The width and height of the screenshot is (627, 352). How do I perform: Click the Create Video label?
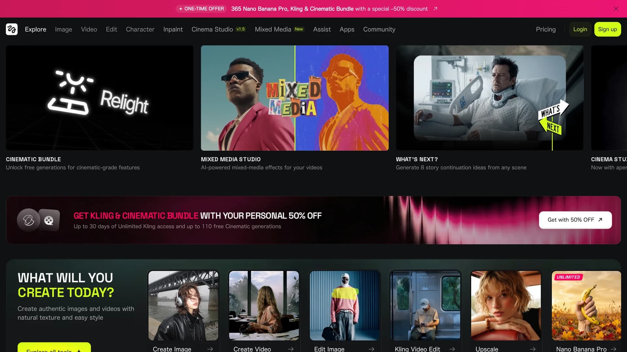[x=252, y=349]
